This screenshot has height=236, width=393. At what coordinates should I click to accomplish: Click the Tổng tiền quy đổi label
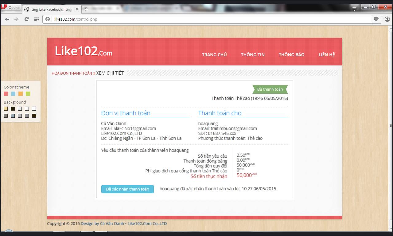pos(210,166)
